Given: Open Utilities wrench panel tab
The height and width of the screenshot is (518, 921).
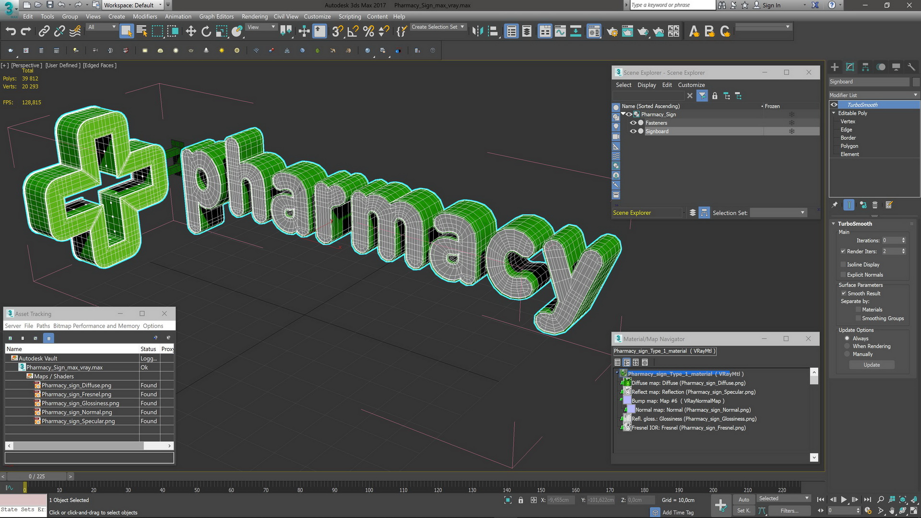Looking at the screenshot, I should (x=911, y=67).
